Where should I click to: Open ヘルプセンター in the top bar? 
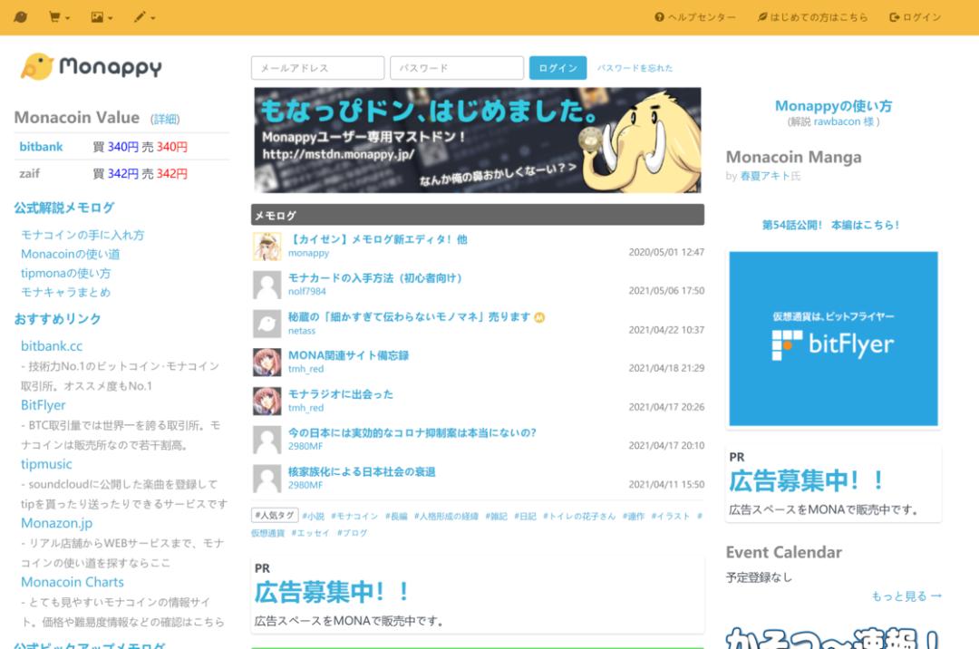695,17
